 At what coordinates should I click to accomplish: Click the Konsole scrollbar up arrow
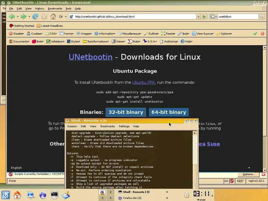tap(194, 133)
